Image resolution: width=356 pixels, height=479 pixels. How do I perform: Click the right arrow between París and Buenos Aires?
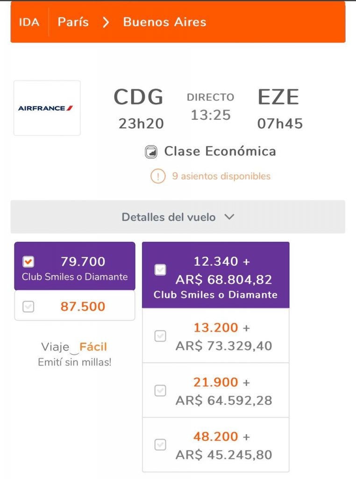coord(106,22)
